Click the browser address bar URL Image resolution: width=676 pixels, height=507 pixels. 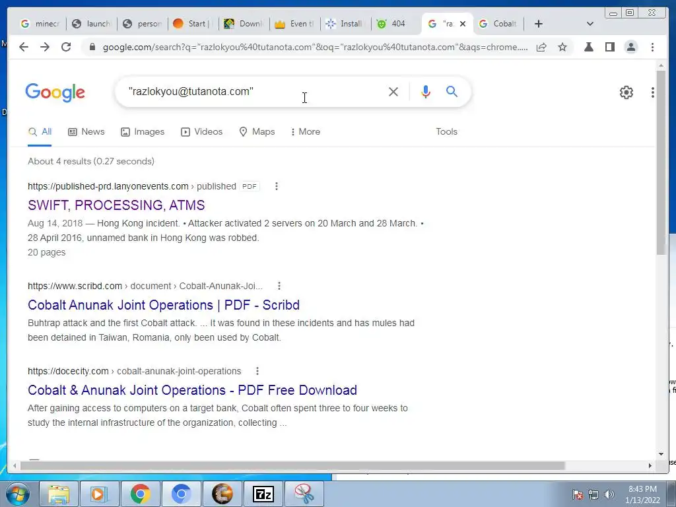[x=315, y=47]
